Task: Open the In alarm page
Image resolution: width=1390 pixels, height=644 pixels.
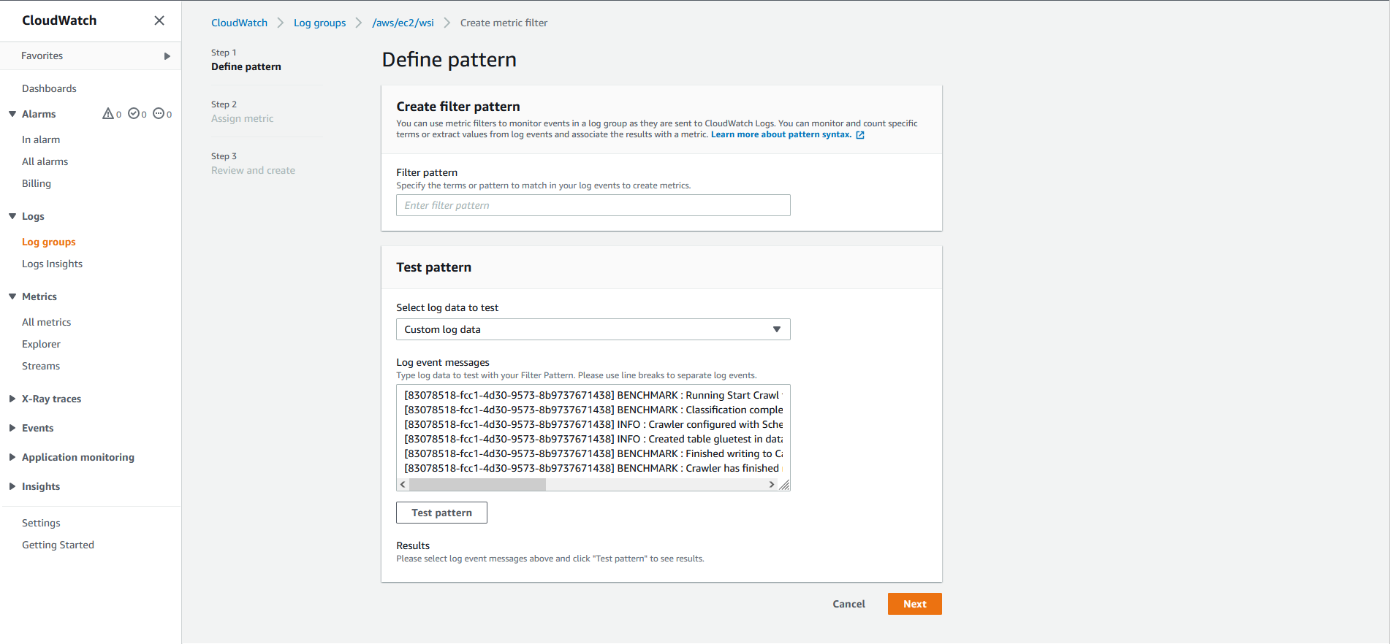Action: (x=41, y=139)
